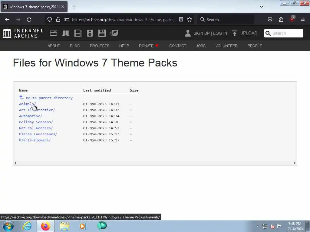
Task: Open the Internet Archive Images icon
Action: pyautogui.click(x=114, y=33)
